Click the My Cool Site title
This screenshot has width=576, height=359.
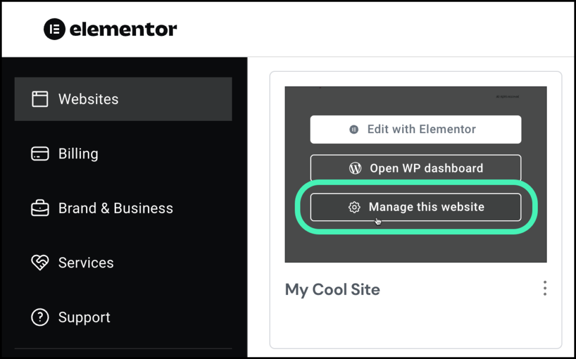coord(332,290)
